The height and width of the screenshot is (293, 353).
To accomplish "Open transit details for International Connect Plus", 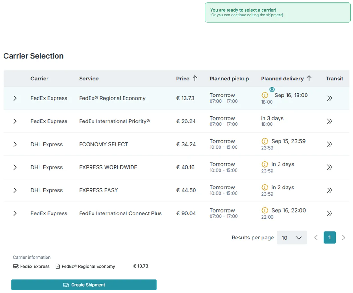I will coord(330,213).
